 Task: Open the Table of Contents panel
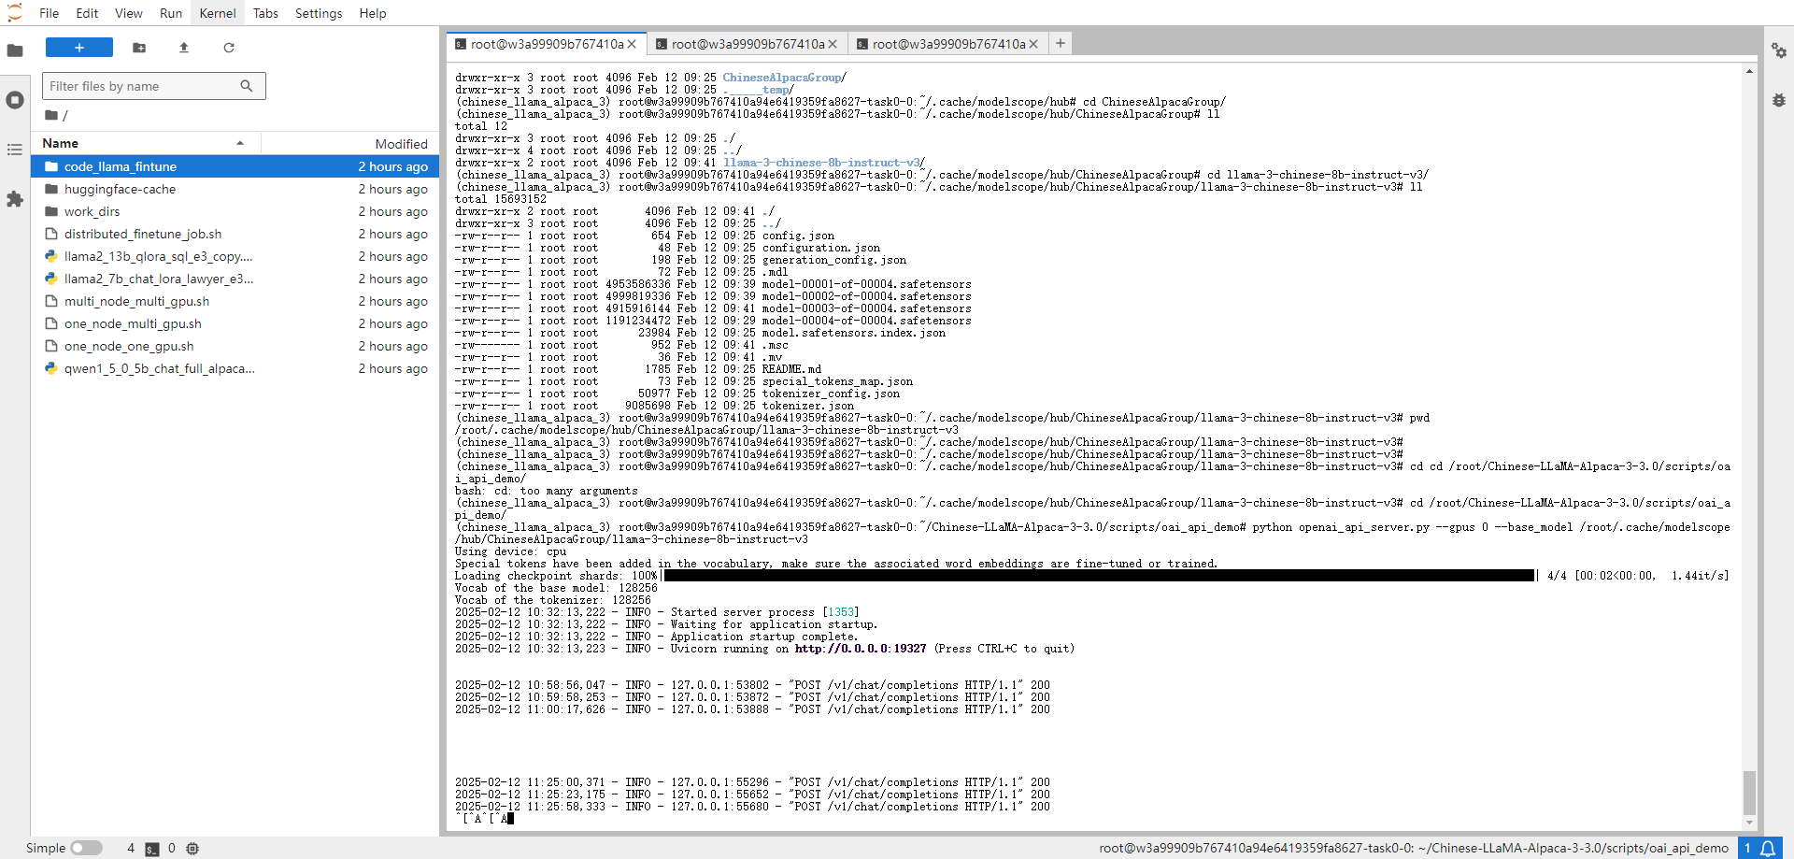click(x=15, y=150)
